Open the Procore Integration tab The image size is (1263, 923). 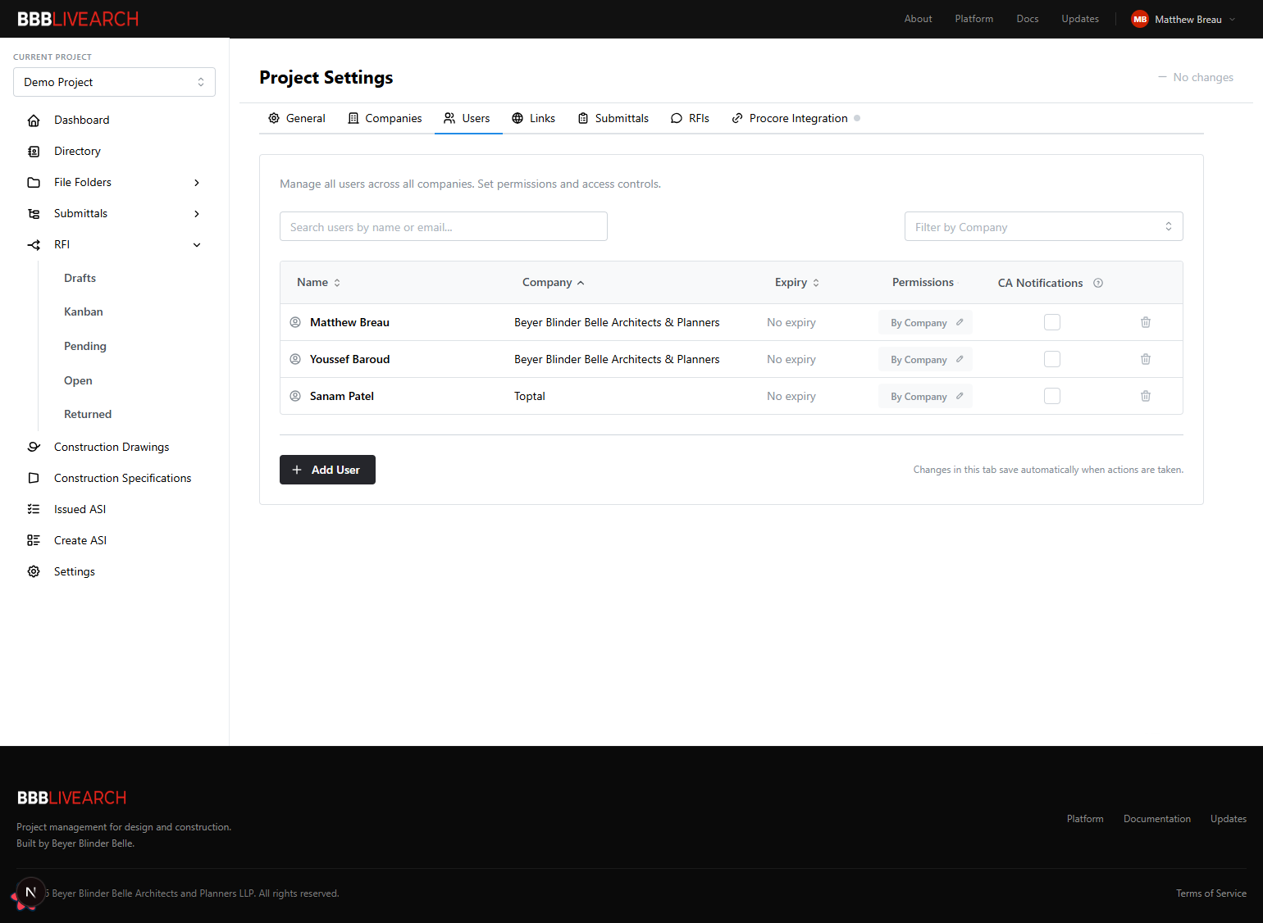pos(795,118)
